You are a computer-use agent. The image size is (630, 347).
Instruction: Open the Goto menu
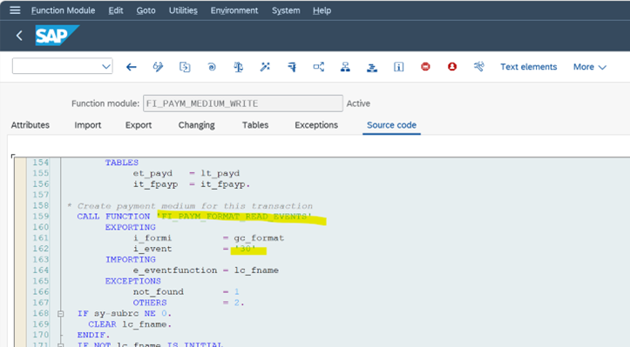point(146,10)
